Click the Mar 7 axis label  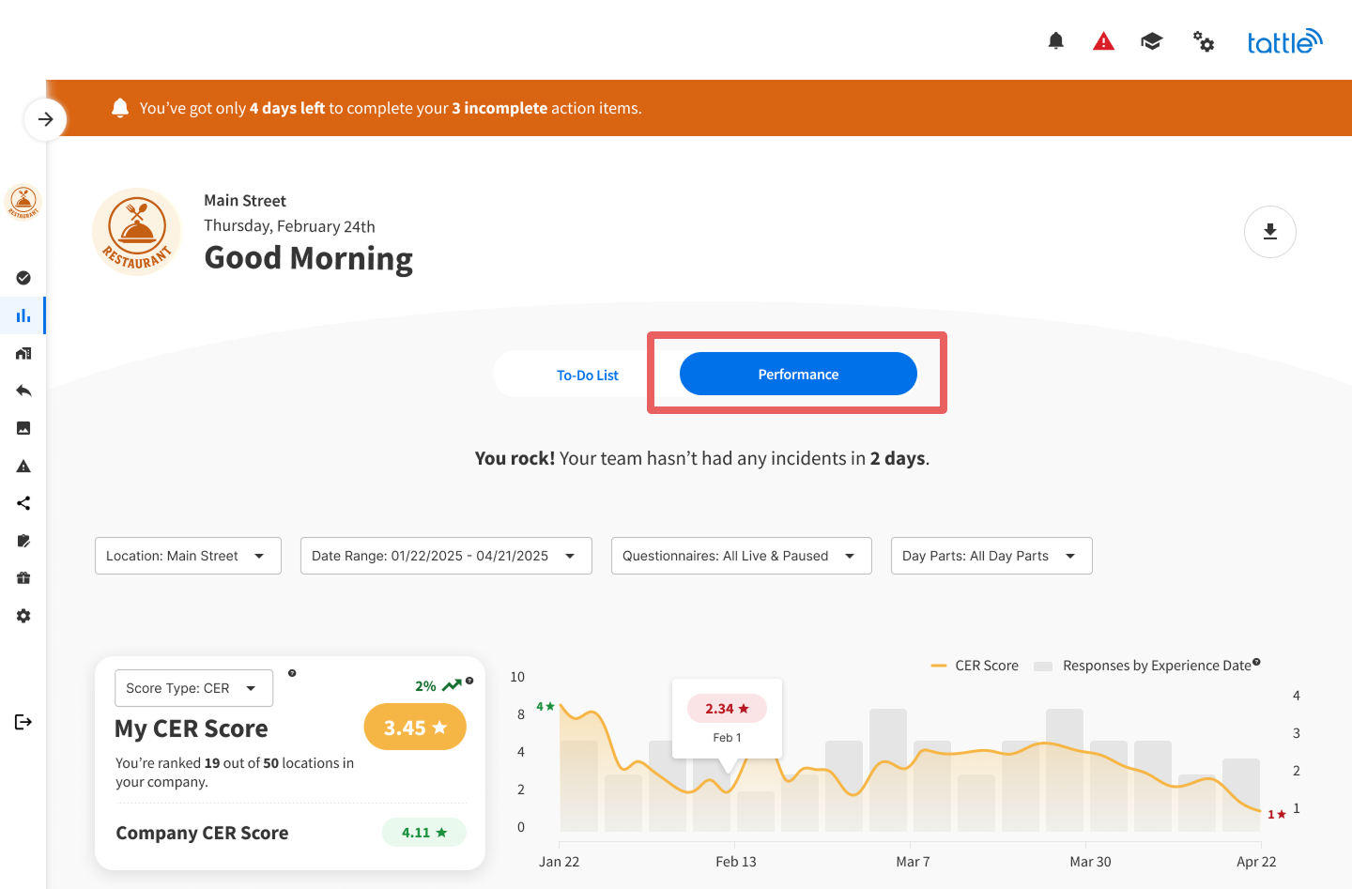(x=913, y=862)
